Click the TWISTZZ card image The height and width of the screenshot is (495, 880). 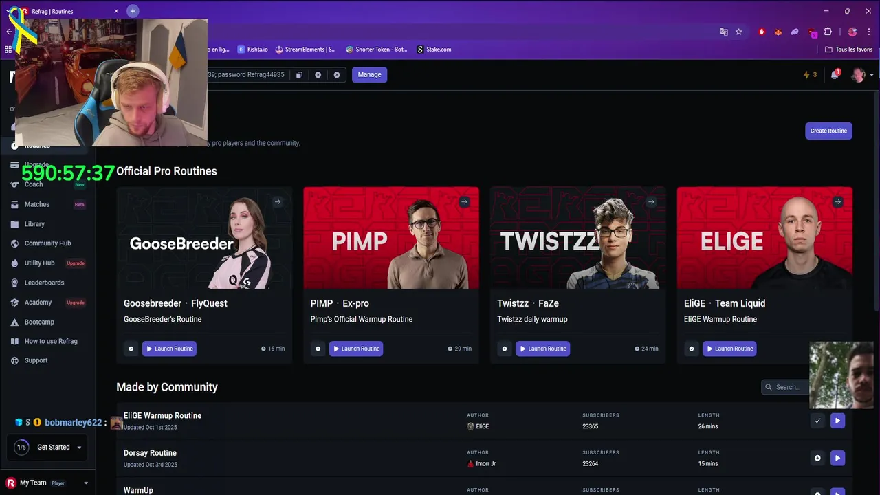[577, 238]
